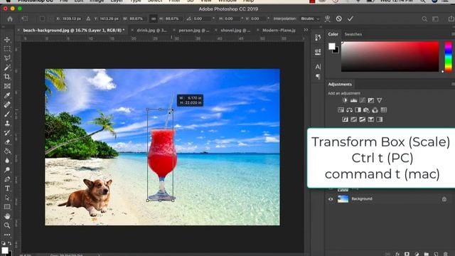Open the Properties panel icon

coord(318,52)
